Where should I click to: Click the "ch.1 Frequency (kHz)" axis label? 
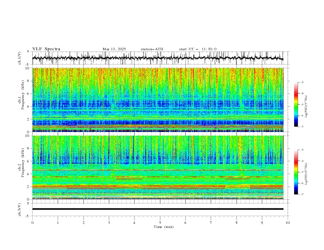pyautogui.click(x=21, y=95)
